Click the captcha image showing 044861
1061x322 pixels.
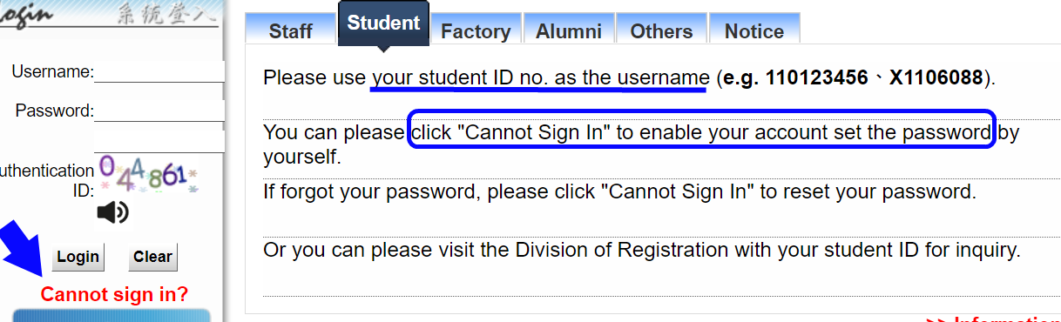tap(148, 174)
